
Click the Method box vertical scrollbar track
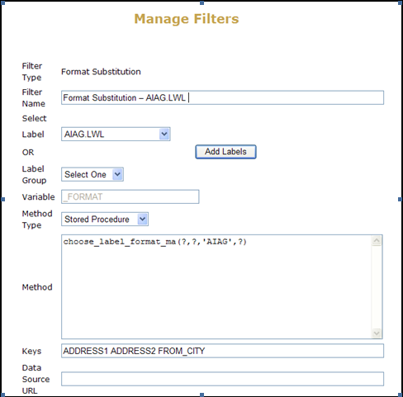[377, 286]
